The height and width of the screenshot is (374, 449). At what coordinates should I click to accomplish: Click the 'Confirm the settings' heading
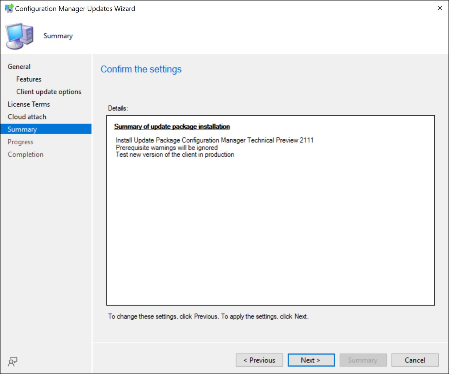point(141,69)
